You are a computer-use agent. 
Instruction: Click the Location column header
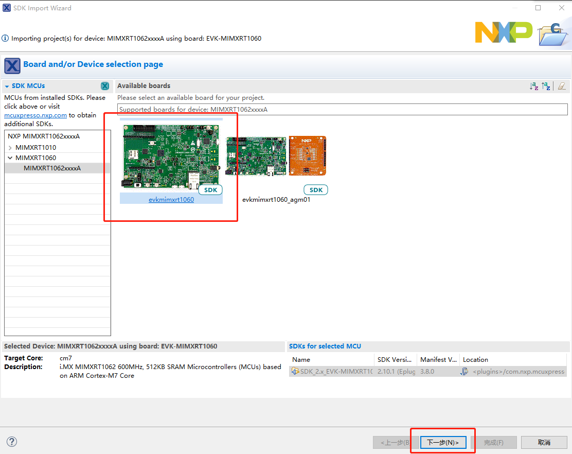click(x=513, y=359)
